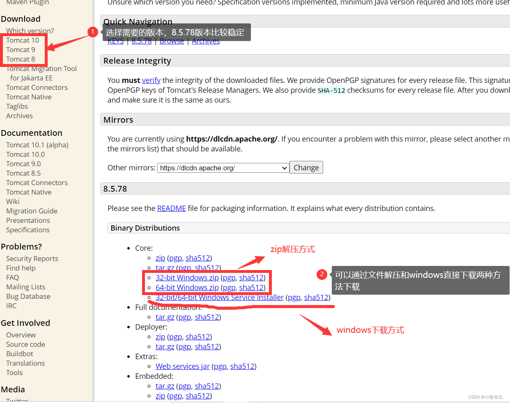Open the FAQ page
The height and width of the screenshot is (403, 510).
12,277
